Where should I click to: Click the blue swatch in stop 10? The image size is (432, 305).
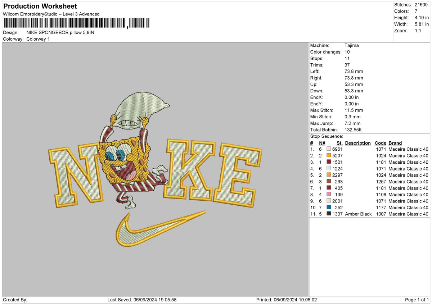(x=329, y=208)
